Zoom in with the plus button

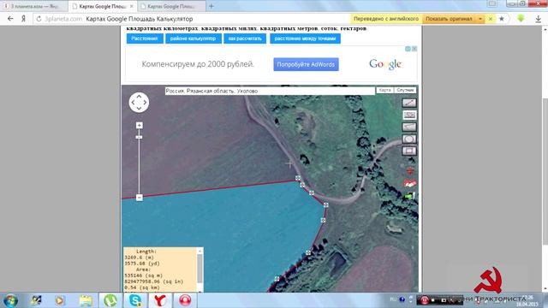coord(139,126)
